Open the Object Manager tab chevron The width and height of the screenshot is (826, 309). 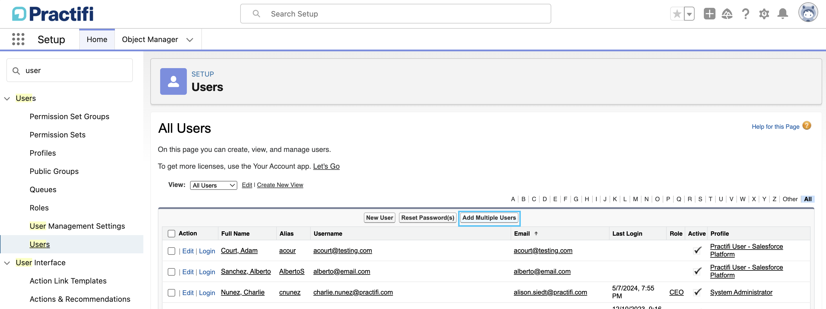(x=190, y=40)
